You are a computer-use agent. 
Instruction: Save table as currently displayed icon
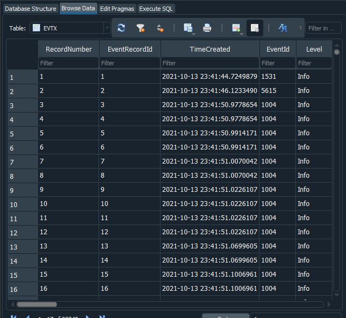click(x=187, y=28)
